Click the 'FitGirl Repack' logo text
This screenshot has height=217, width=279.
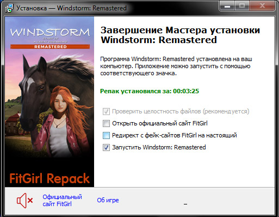click(x=49, y=178)
